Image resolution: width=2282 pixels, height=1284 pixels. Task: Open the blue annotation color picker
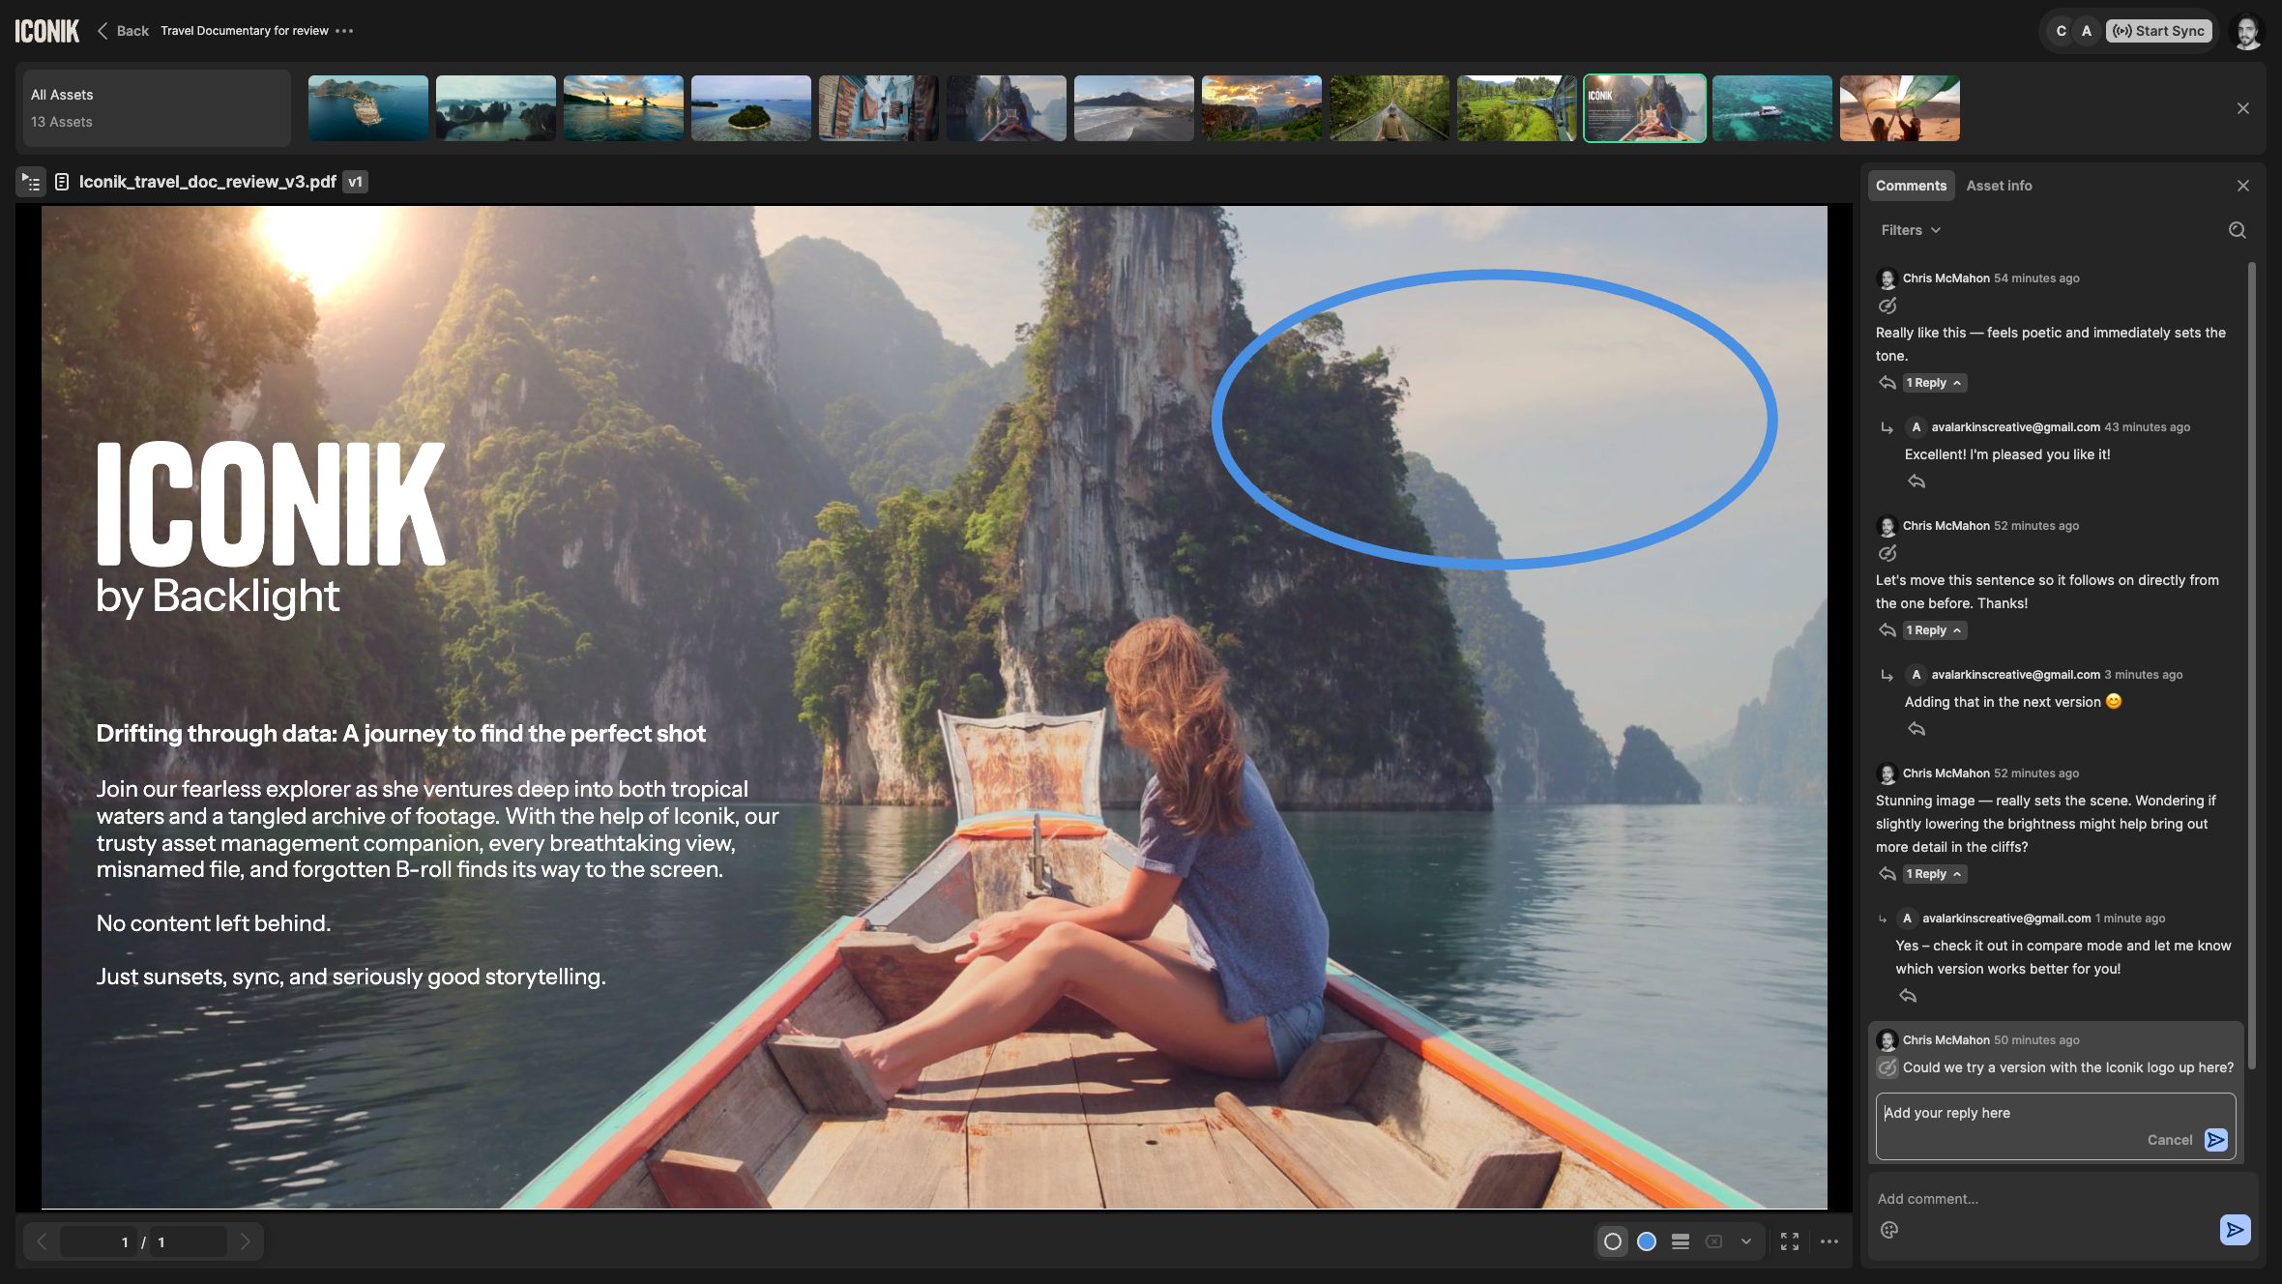pyautogui.click(x=1647, y=1241)
